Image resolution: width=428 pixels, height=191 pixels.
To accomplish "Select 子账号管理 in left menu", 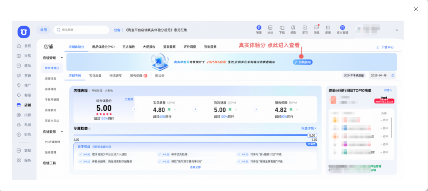I will (52, 100).
